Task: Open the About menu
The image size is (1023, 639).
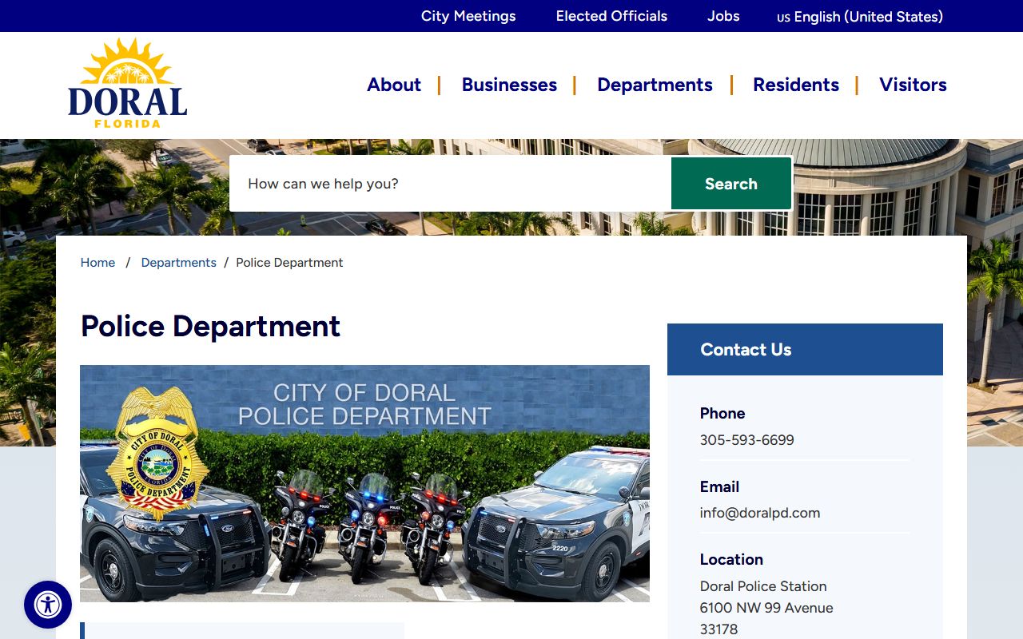Action: coord(394,85)
